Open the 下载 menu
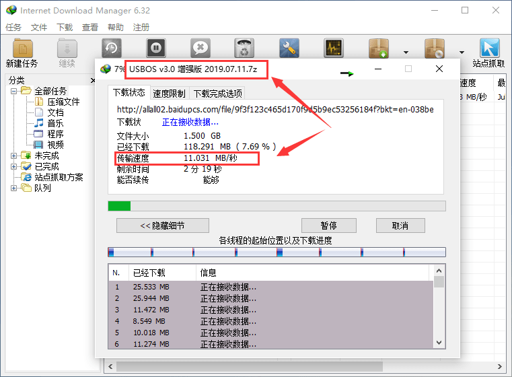Image resolution: width=512 pixels, height=377 pixels. tap(65, 28)
